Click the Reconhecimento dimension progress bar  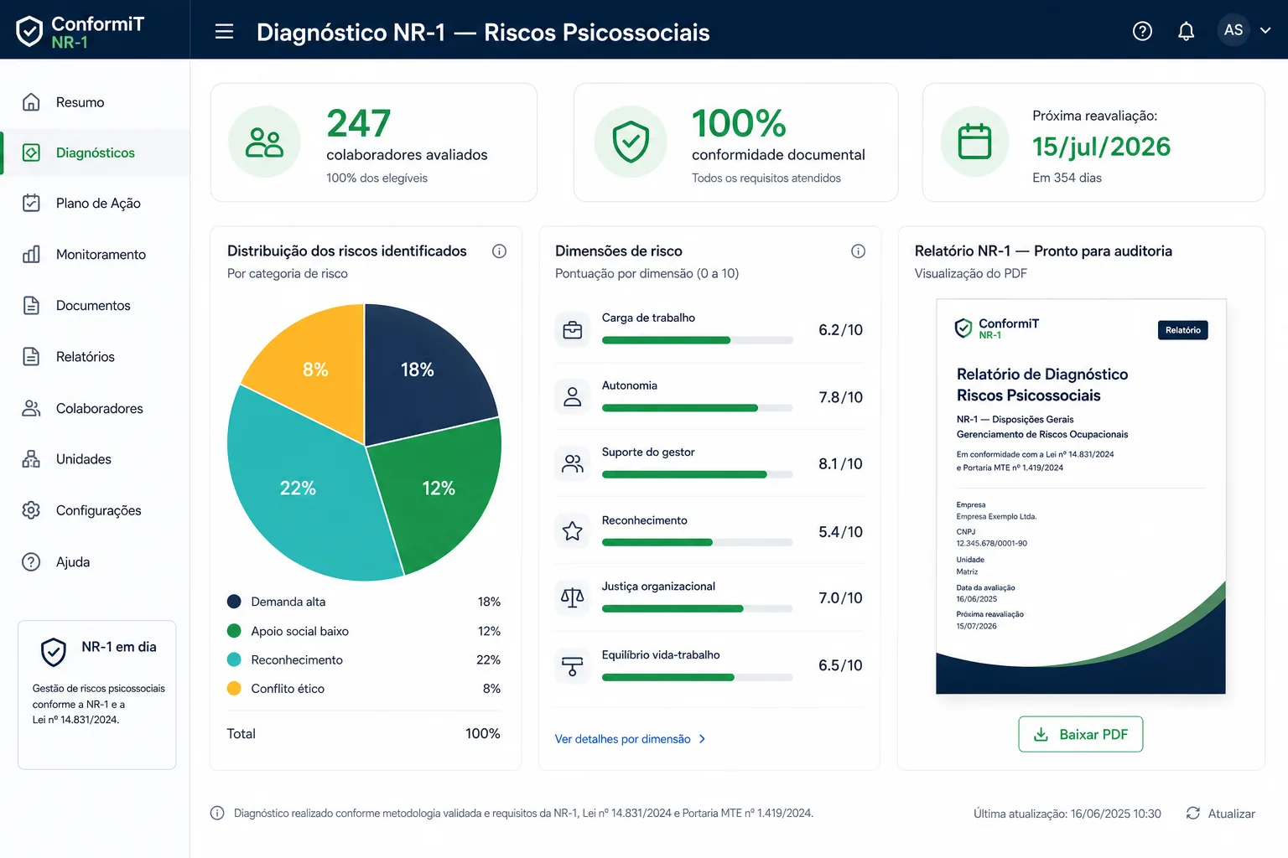698,542
